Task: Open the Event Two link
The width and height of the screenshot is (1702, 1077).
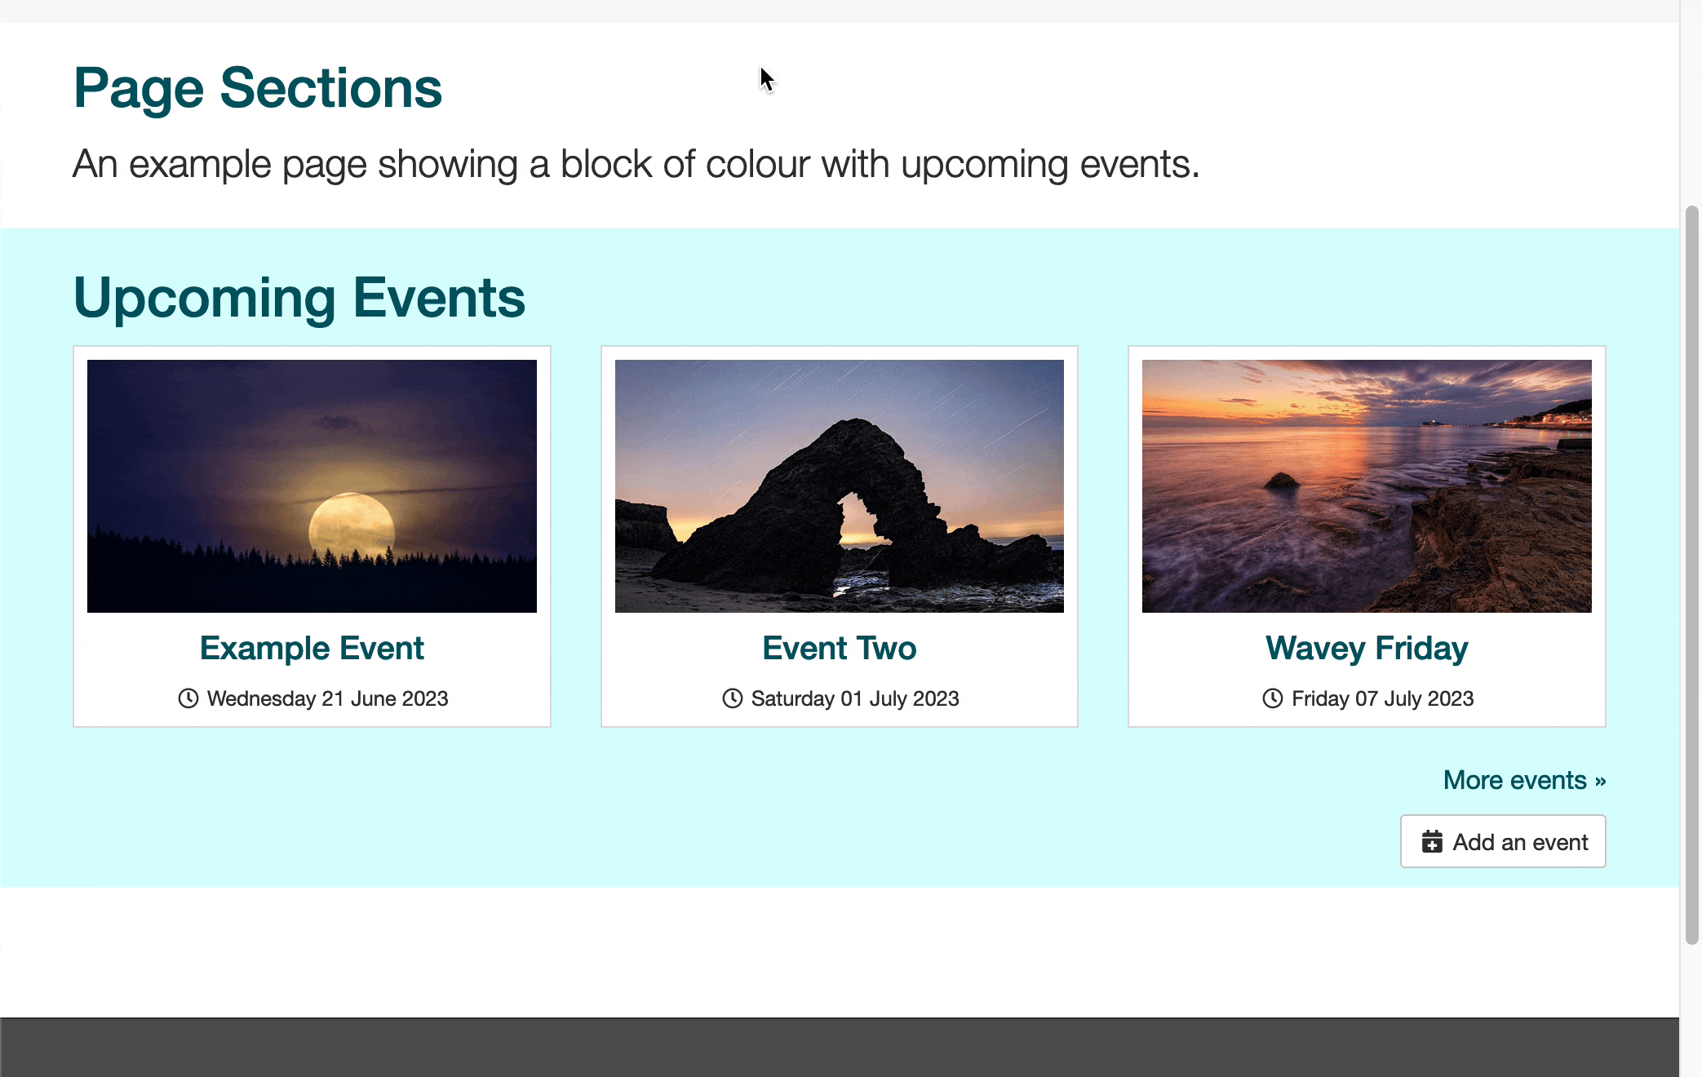Action: tap(839, 648)
